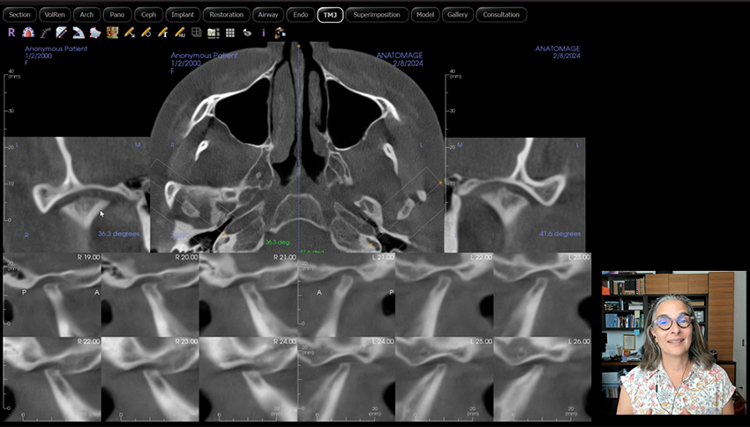Click the R 21.00 sagittal slice
Screen dimensions: 750x427
tap(248, 295)
